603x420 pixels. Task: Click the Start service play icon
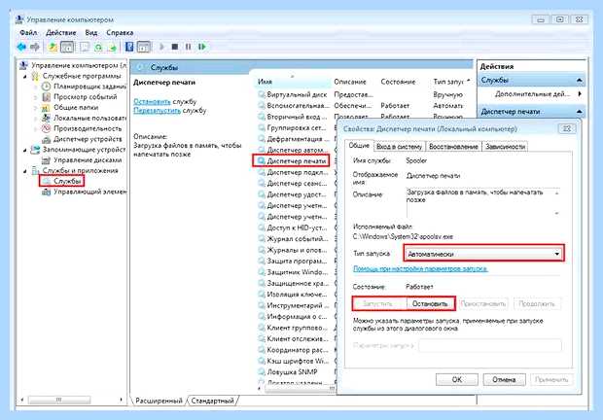click(x=161, y=47)
